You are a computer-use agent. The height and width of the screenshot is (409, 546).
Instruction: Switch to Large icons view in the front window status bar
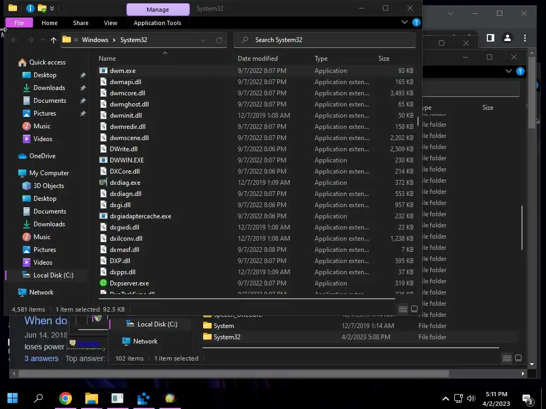pyautogui.click(x=414, y=309)
